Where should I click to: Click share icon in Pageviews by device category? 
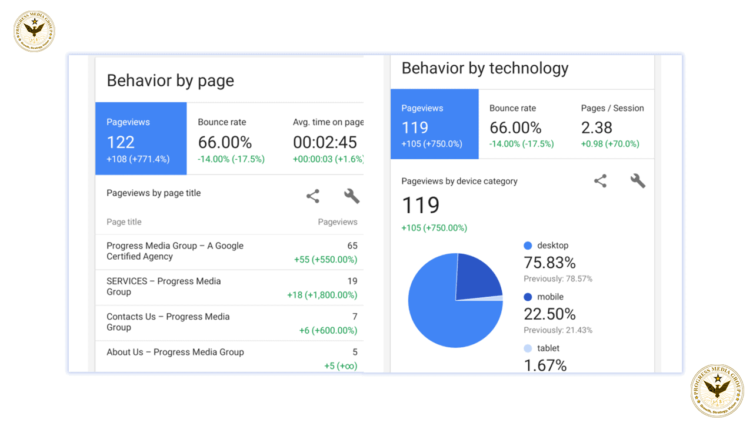pyautogui.click(x=600, y=181)
